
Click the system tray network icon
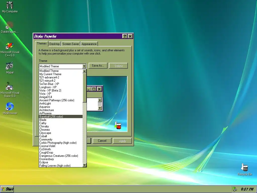coord(235,189)
